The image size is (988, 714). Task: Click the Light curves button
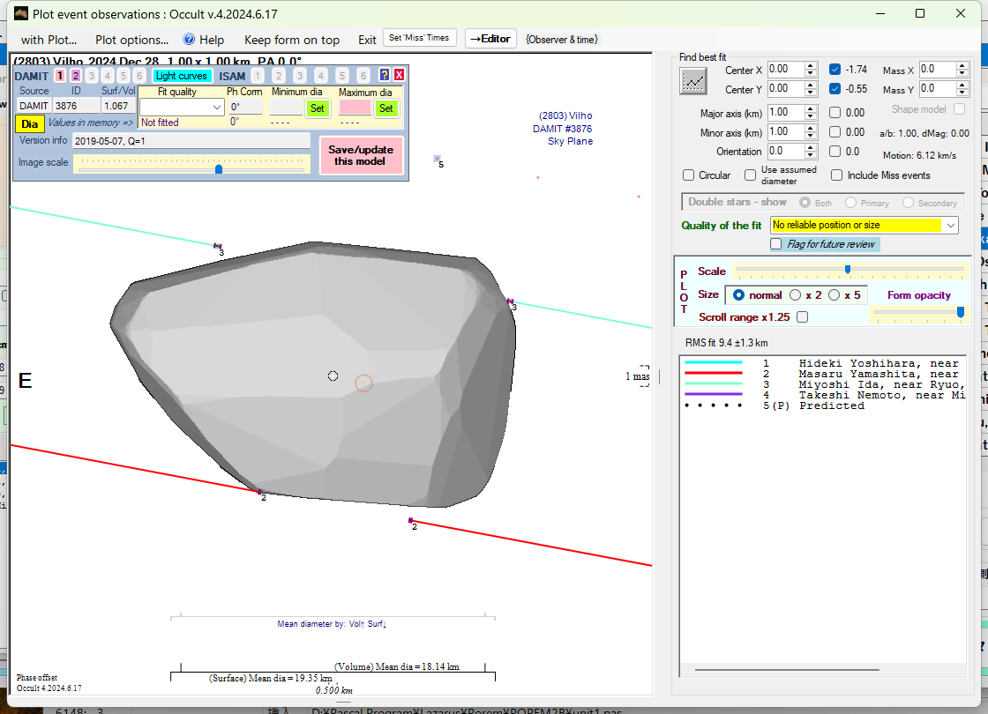(x=181, y=76)
